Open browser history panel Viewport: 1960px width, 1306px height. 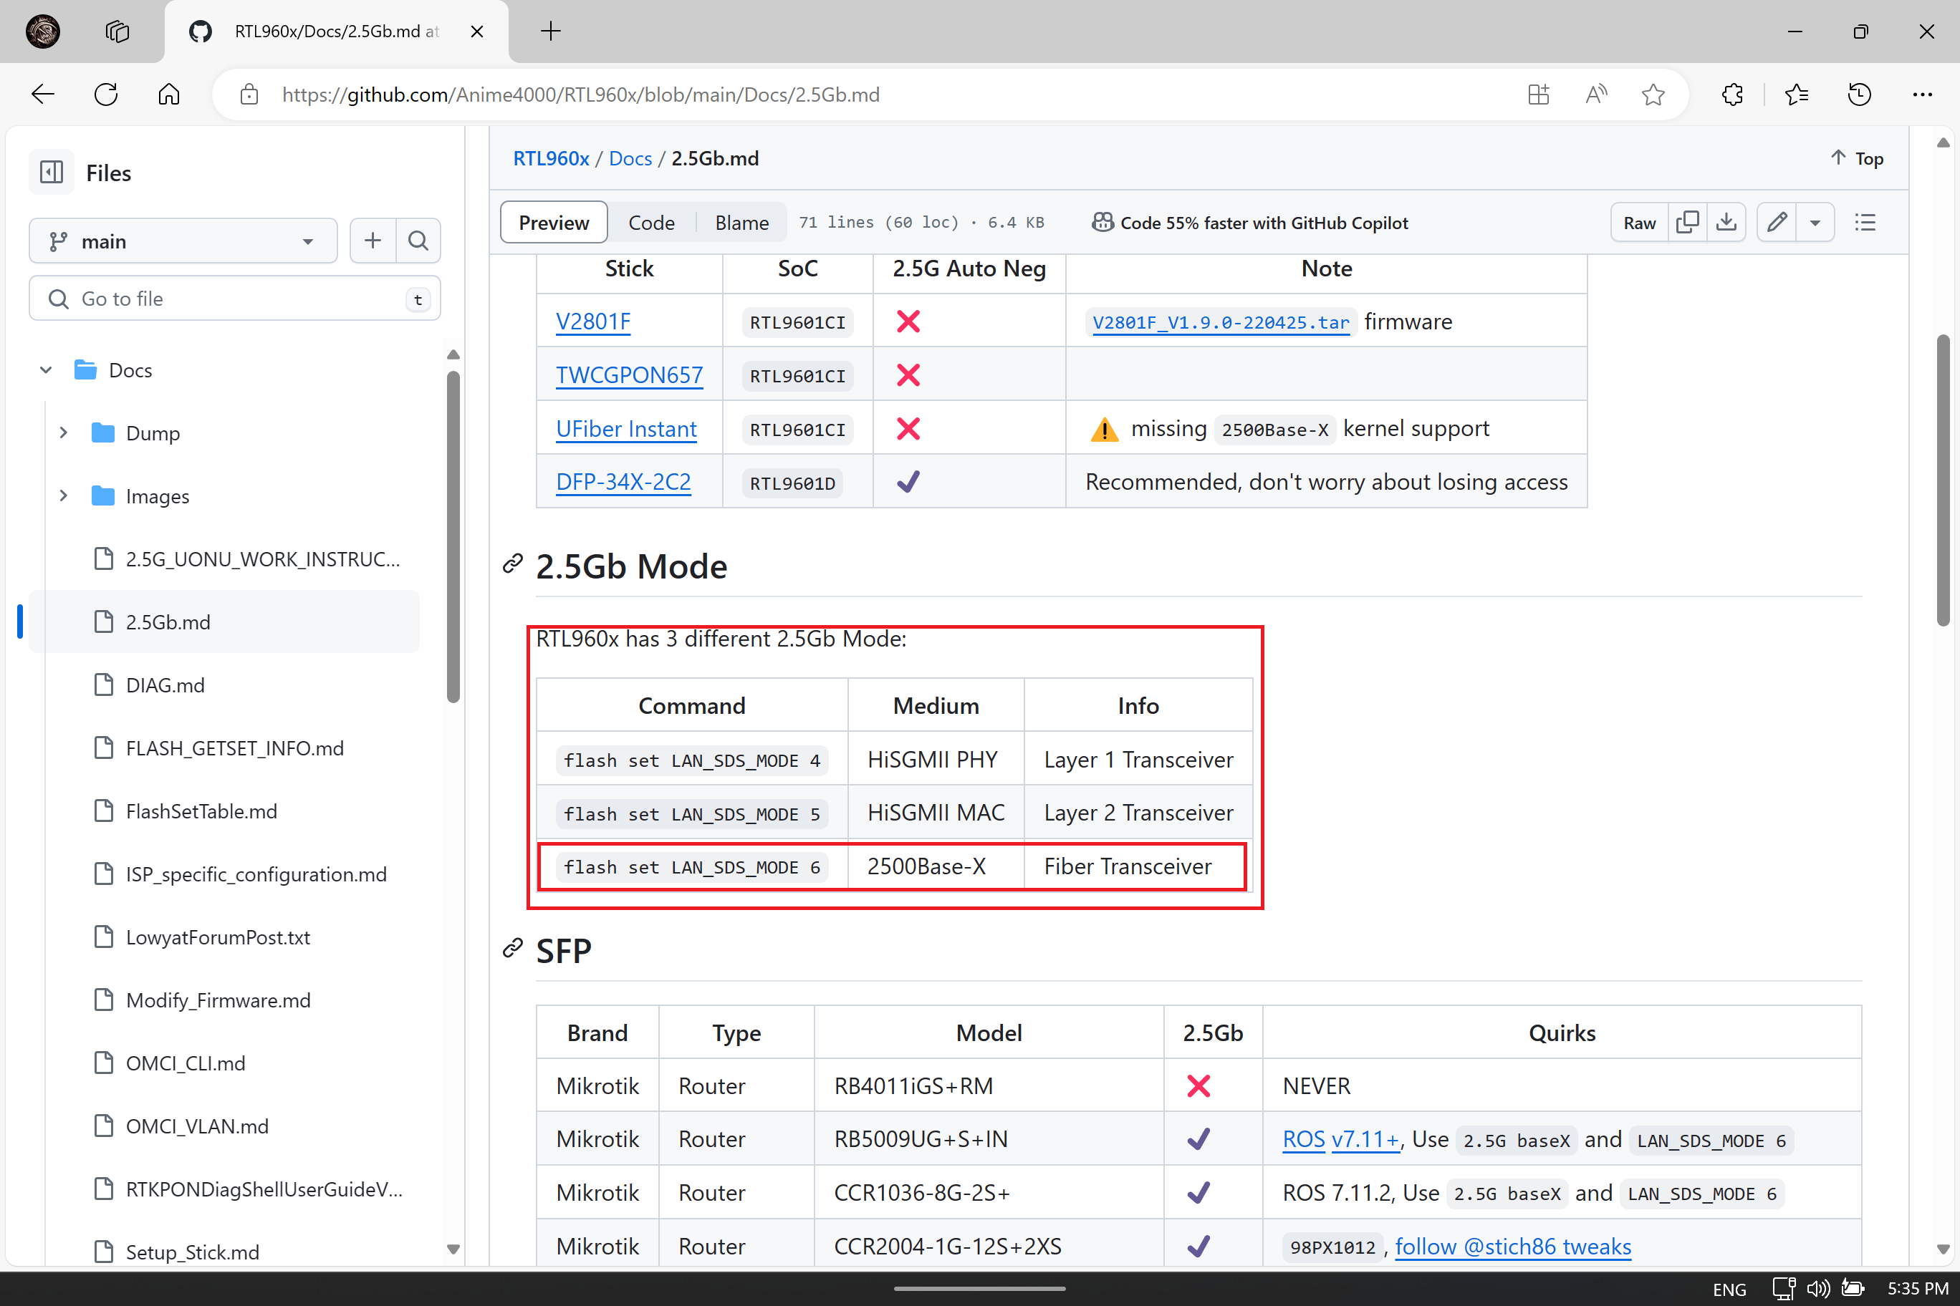1859,95
